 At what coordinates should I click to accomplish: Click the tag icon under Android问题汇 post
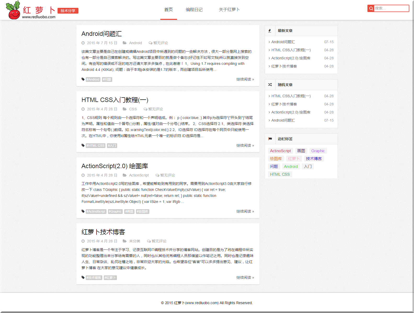(x=83, y=79)
